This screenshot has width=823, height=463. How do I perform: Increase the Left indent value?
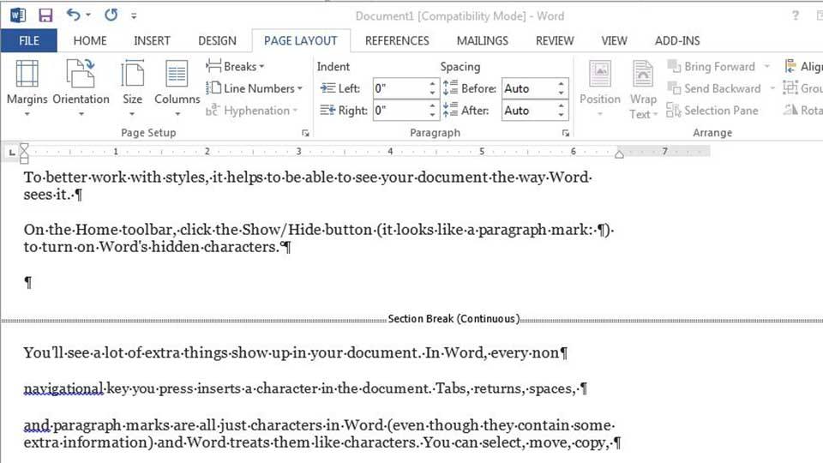pos(432,84)
